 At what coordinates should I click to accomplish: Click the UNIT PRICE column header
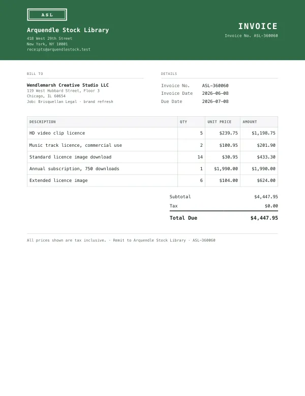(219, 122)
